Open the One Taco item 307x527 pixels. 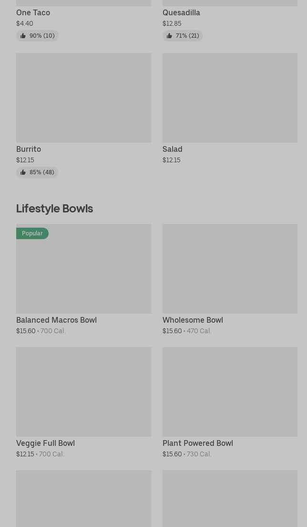point(33,13)
